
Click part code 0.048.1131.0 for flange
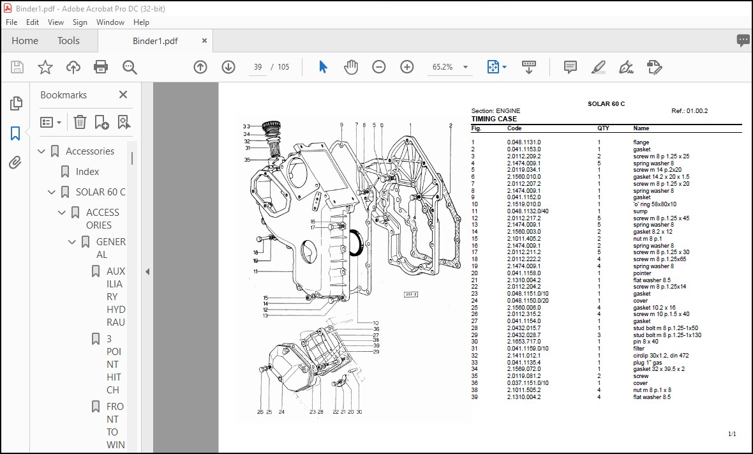point(523,142)
